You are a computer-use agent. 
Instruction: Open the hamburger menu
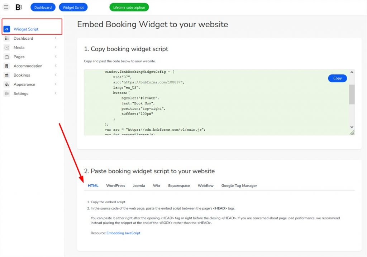(x=6, y=7)
